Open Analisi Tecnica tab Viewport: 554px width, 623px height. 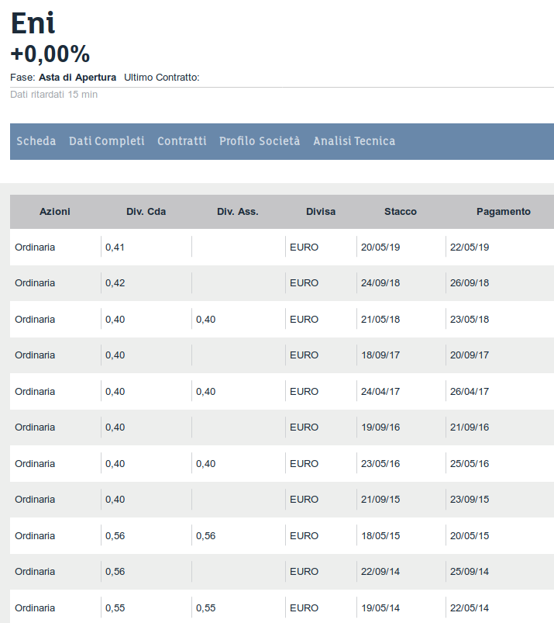pos(354,141)
